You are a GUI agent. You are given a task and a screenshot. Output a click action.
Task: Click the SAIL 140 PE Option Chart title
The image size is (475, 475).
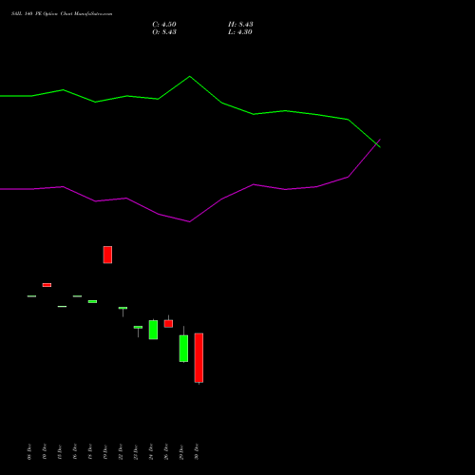pos(62,14)
